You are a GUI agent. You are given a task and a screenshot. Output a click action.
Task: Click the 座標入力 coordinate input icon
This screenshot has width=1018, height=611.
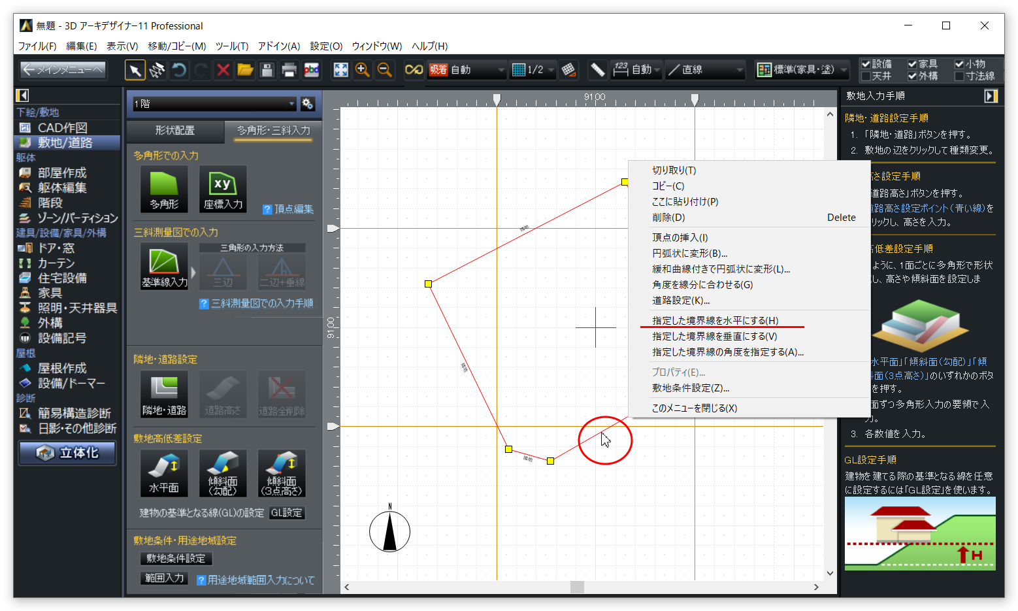click(223, 188)
